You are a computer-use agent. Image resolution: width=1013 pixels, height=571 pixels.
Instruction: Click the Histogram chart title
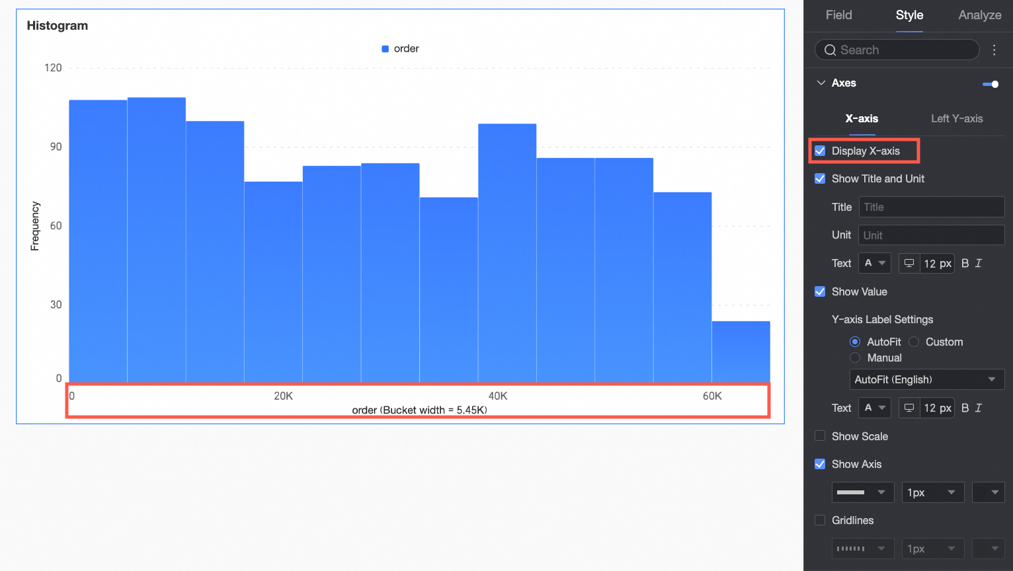[58, 26]
